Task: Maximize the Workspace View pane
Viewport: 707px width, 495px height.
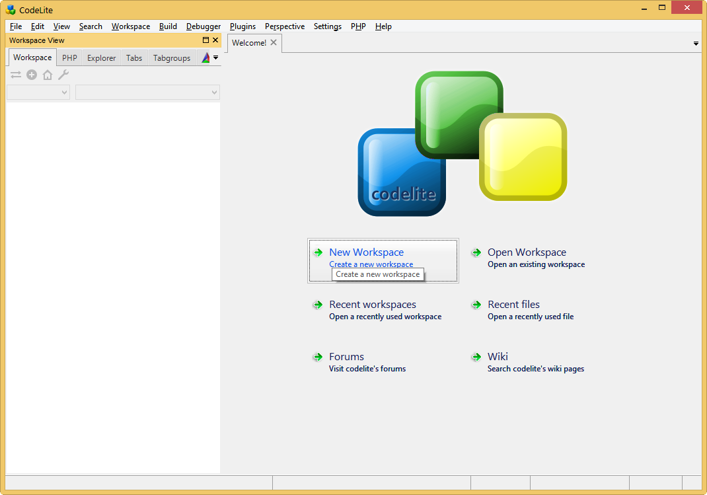Action: click(x=205, y=40)
